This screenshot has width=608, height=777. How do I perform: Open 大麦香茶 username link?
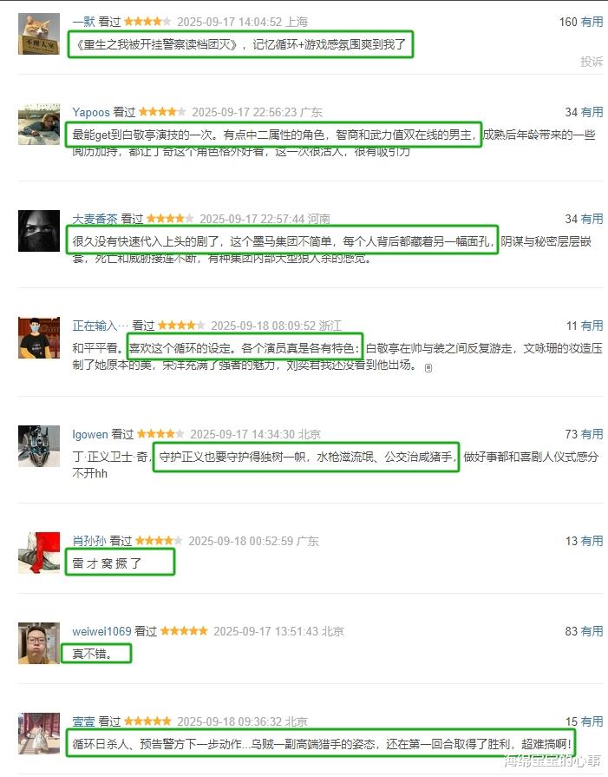pos(95,219)
